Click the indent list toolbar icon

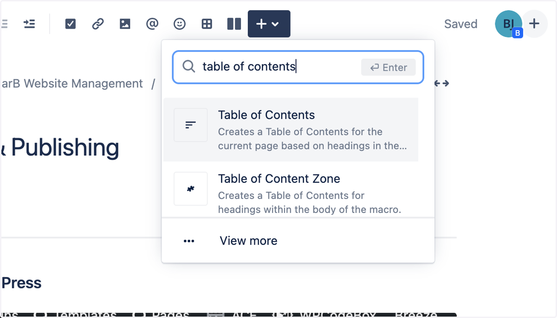(x=29, y=24)
